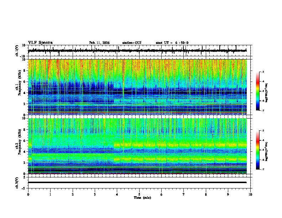Click the ch.1 spectrogram panel
The width and height of the screenshot is (282, 218).
[x=137, y=87]
